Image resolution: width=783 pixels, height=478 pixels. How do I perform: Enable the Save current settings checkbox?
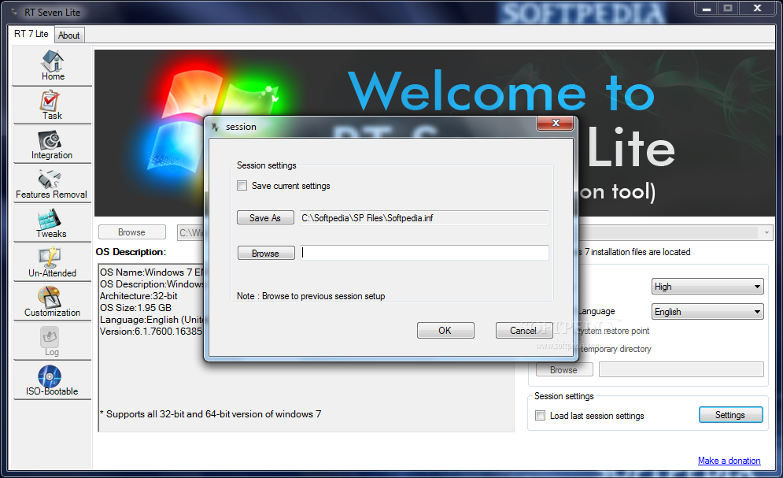242,186
